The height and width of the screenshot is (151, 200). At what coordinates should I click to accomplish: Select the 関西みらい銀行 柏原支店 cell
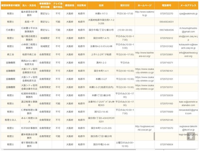coord(29,63)
